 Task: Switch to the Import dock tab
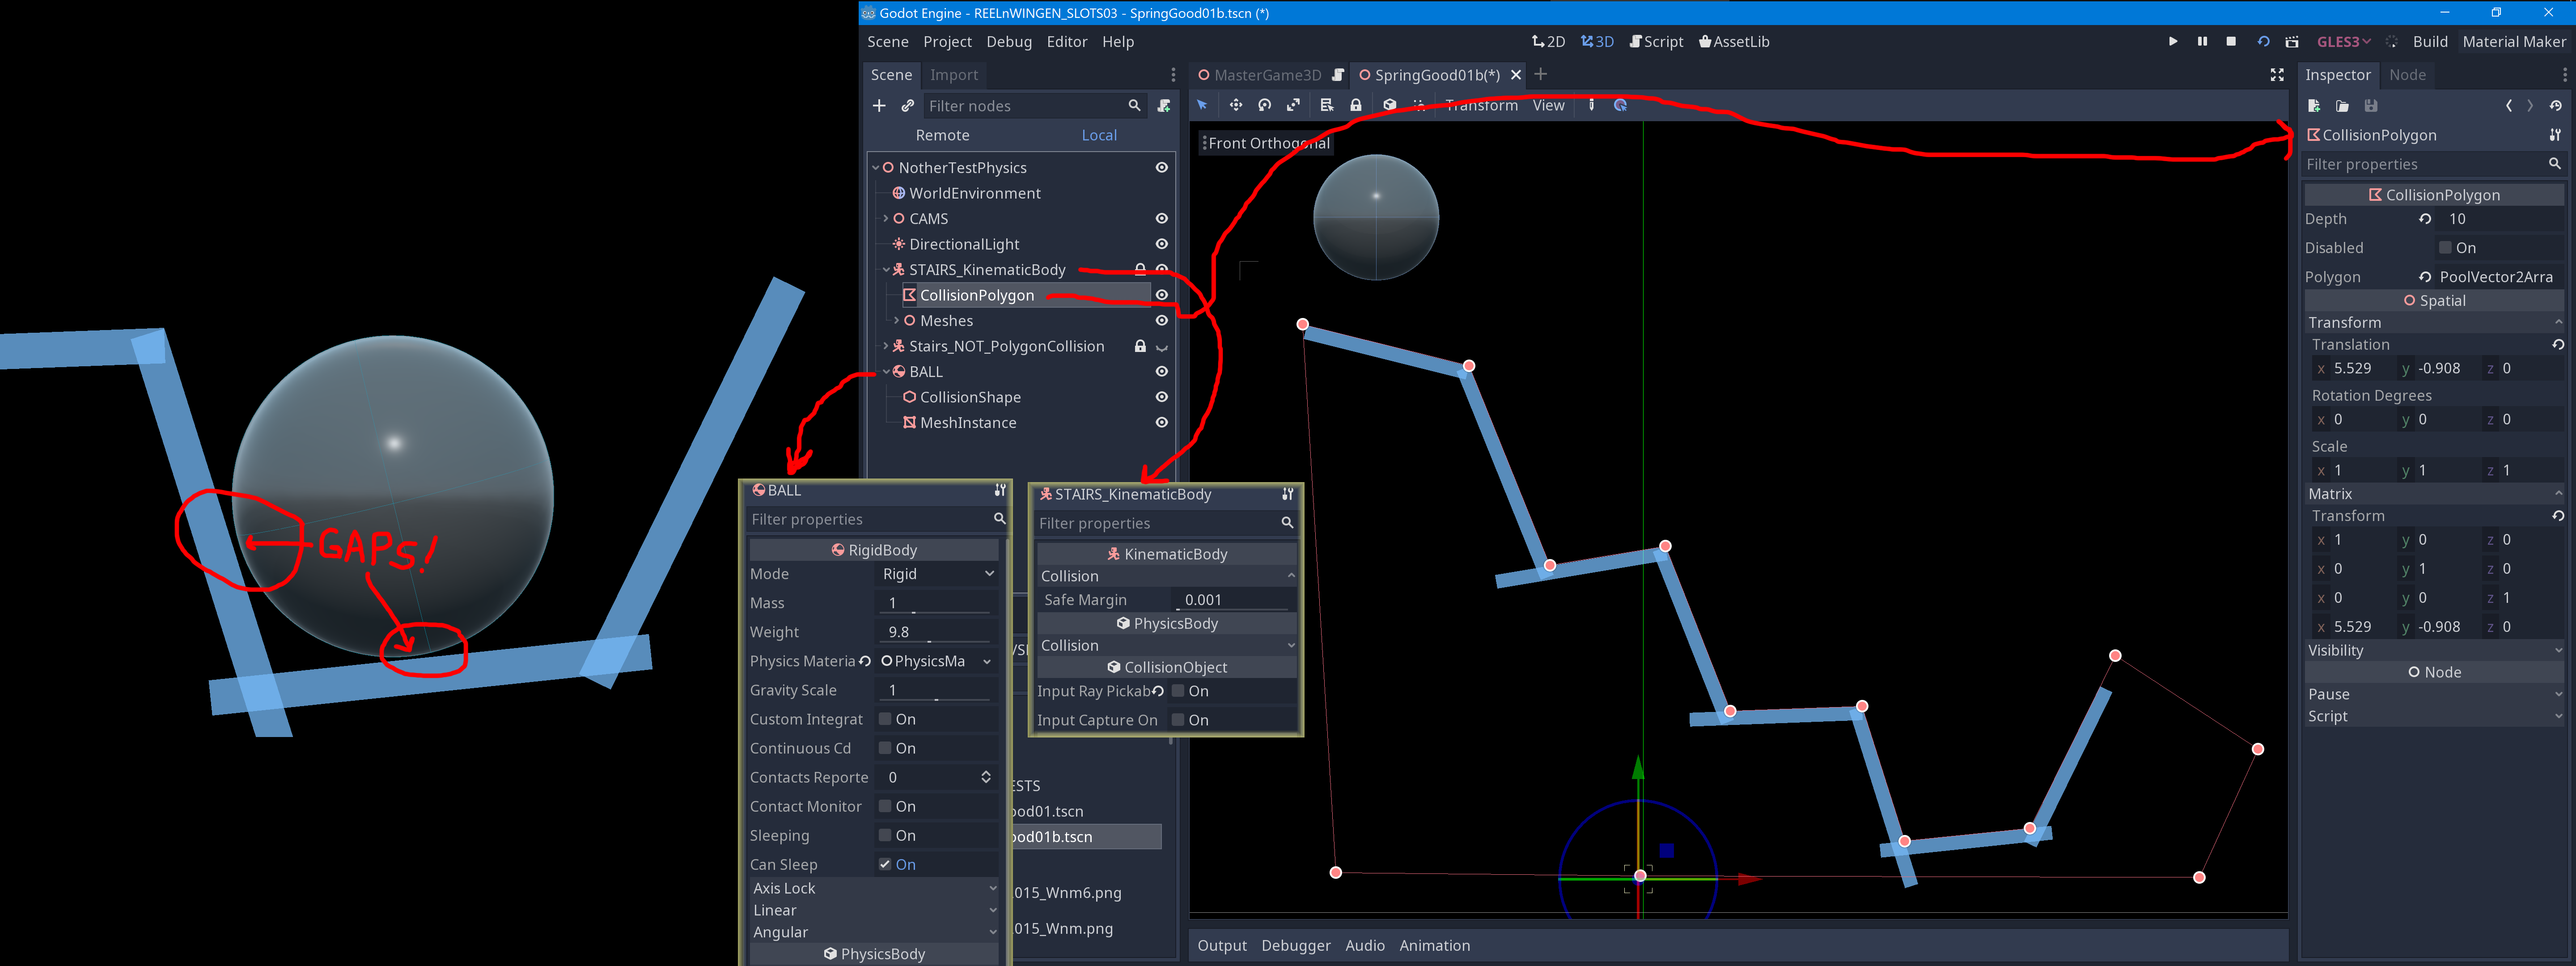click(954, 75)
